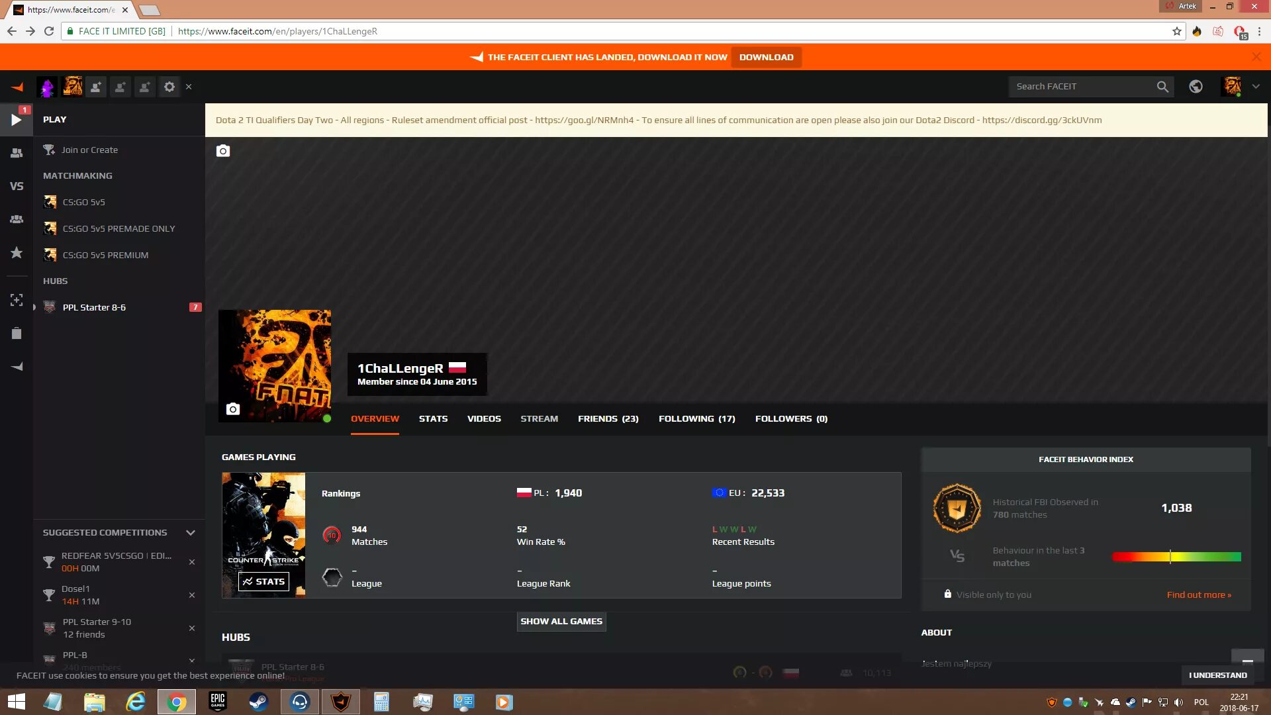Toggle the STATS view for CS:GO
This screenshot has width=1271, height=715.
pos(263,581)
